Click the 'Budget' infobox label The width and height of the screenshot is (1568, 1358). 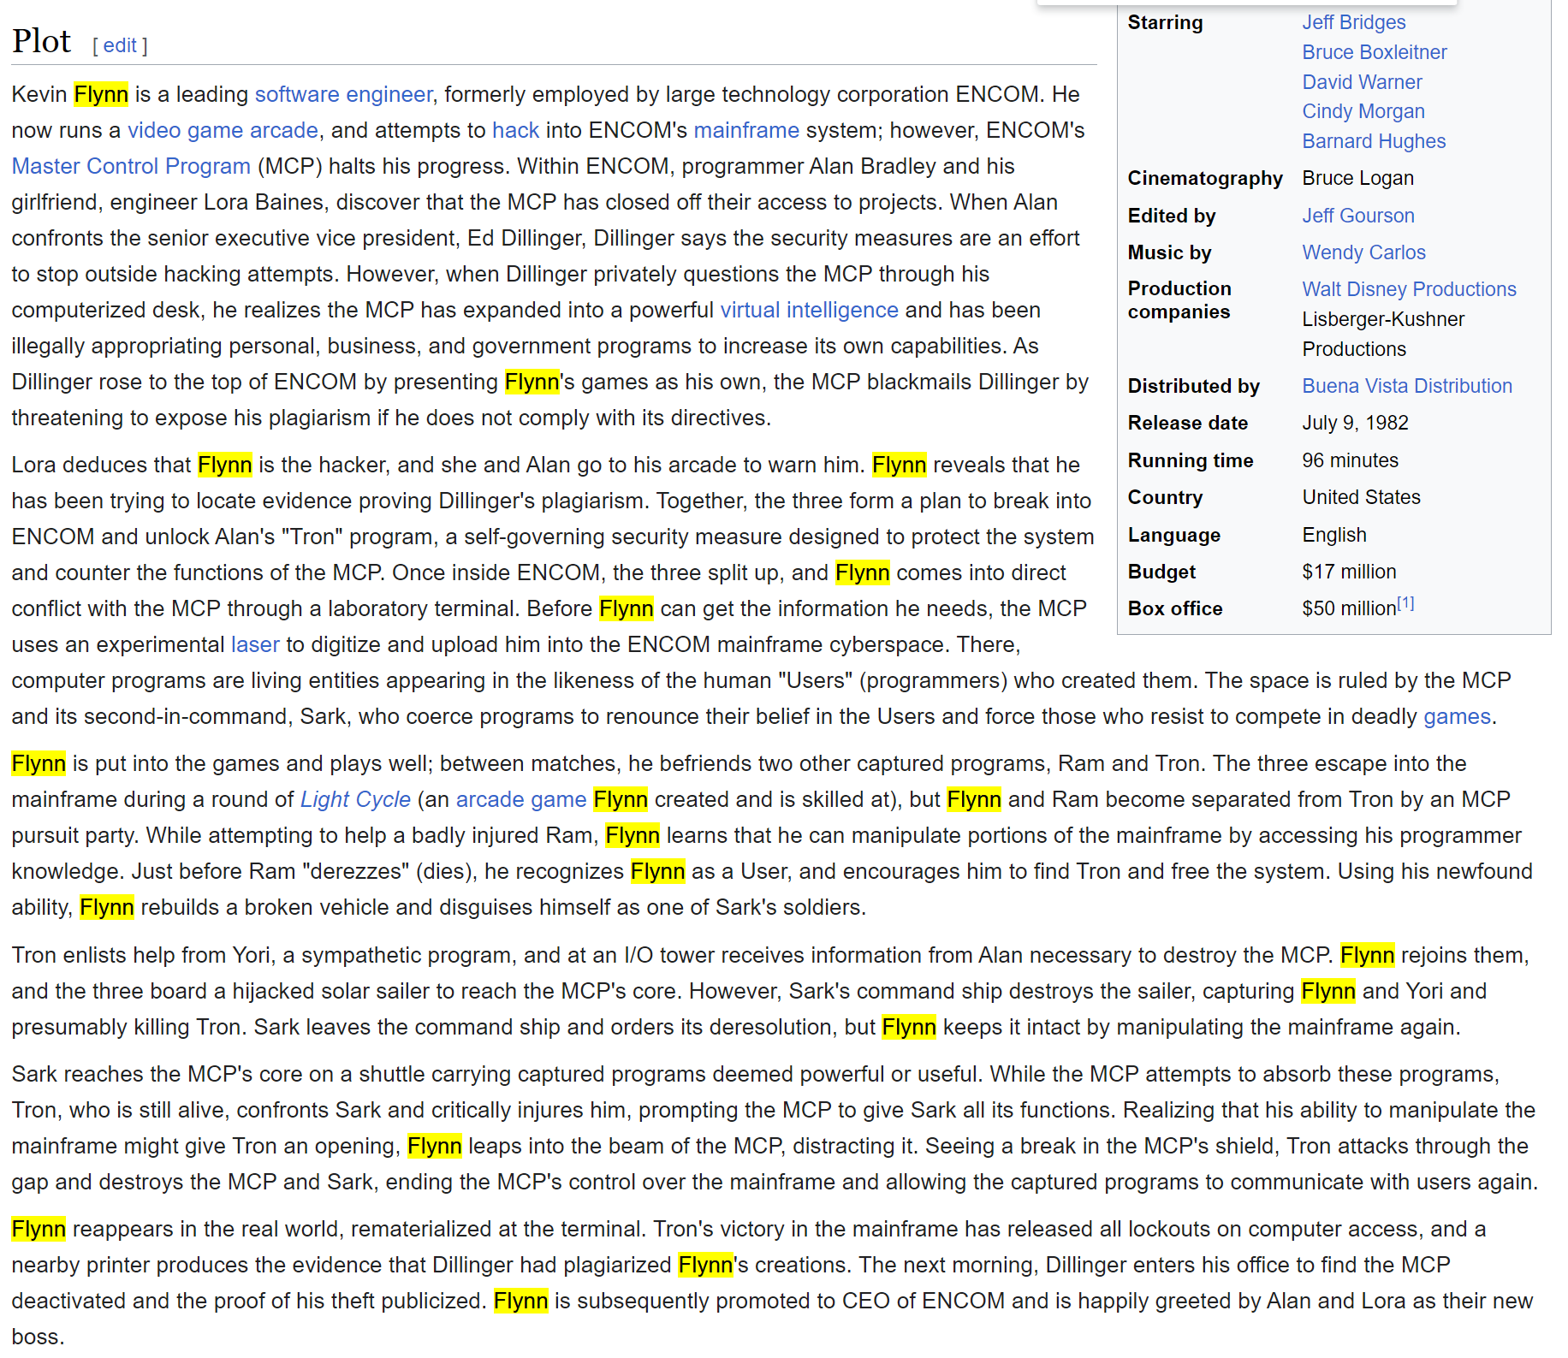[x=1161, y=572]
